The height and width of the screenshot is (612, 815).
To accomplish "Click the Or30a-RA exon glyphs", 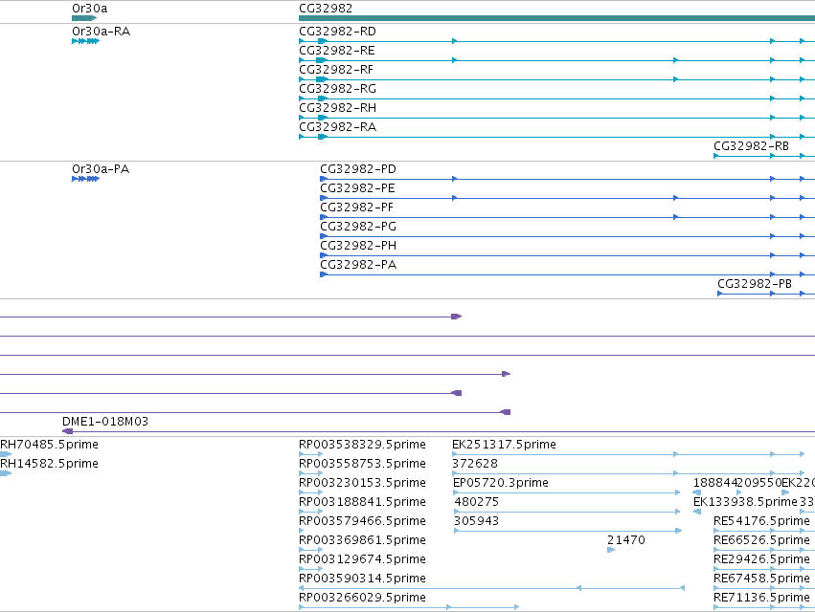I will (x=86, y=41).
